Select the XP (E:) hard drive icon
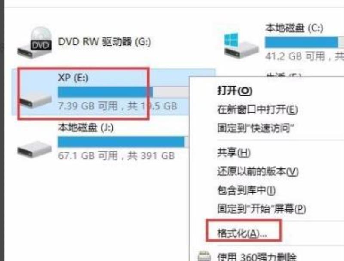Screen dimensions: 344x261 [36, 100]
